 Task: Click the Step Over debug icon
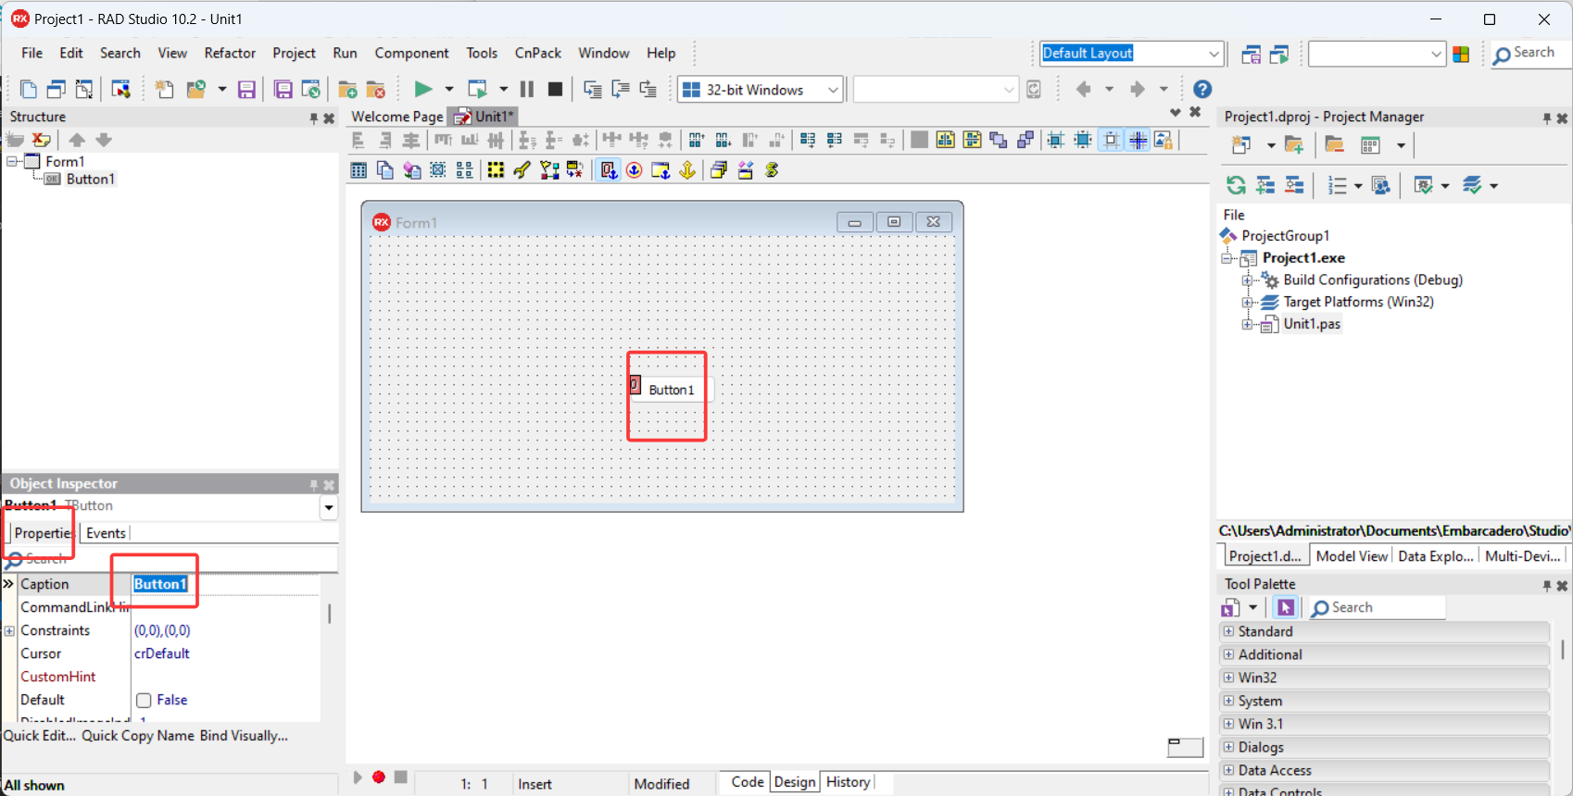click(621, 89)
